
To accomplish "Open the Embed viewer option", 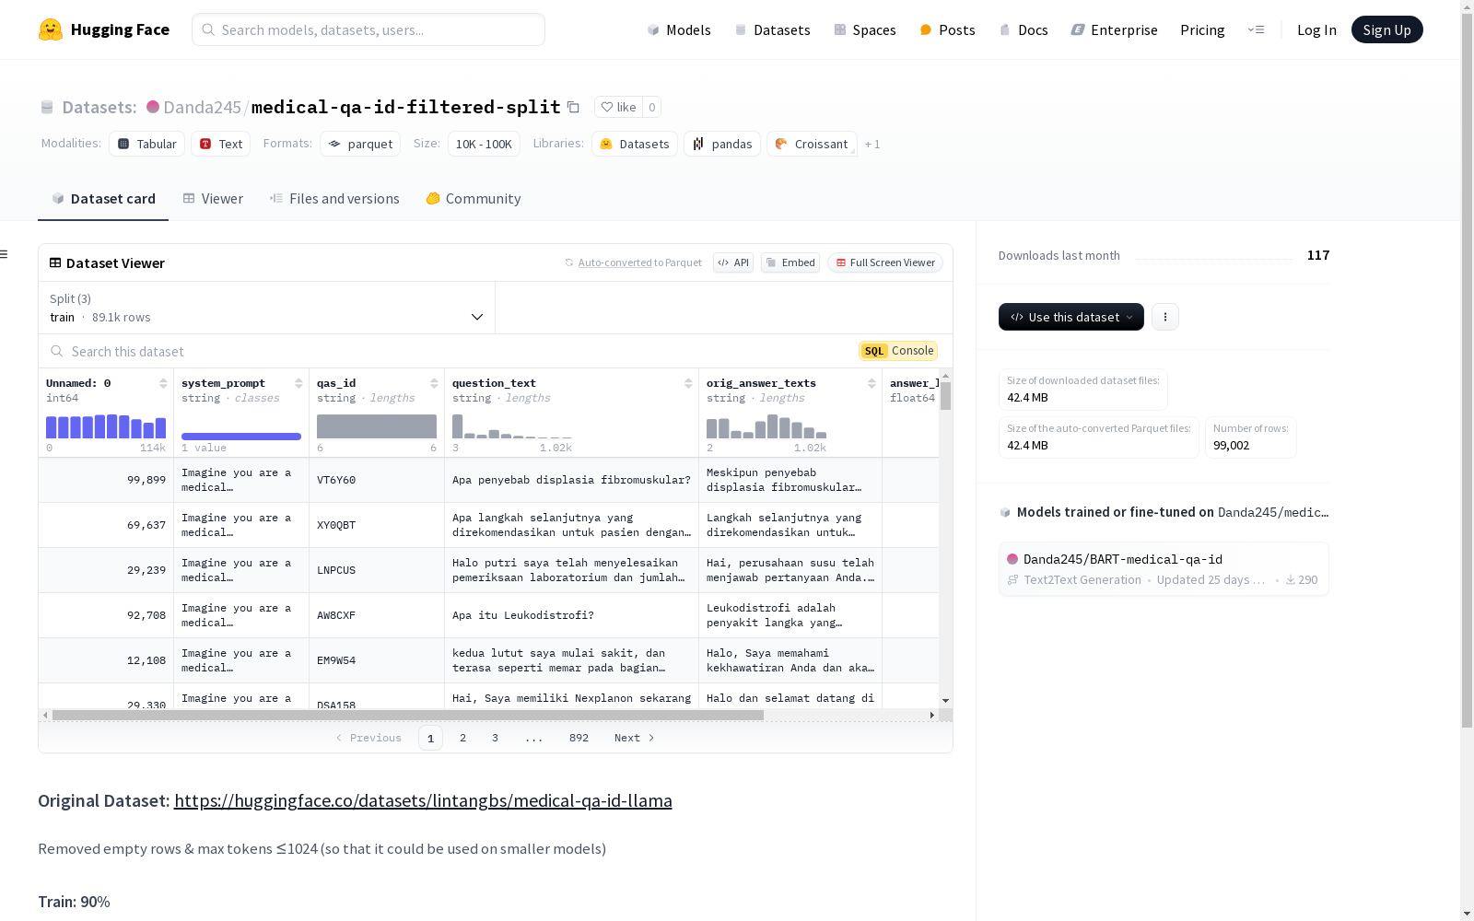I will pos(790,262).
